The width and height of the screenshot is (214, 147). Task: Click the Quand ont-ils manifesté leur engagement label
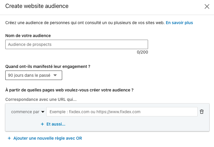coord(47,66)
